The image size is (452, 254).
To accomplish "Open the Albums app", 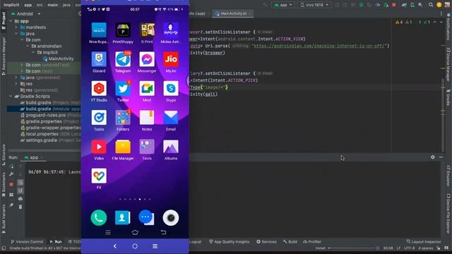I will coord(171,147).
